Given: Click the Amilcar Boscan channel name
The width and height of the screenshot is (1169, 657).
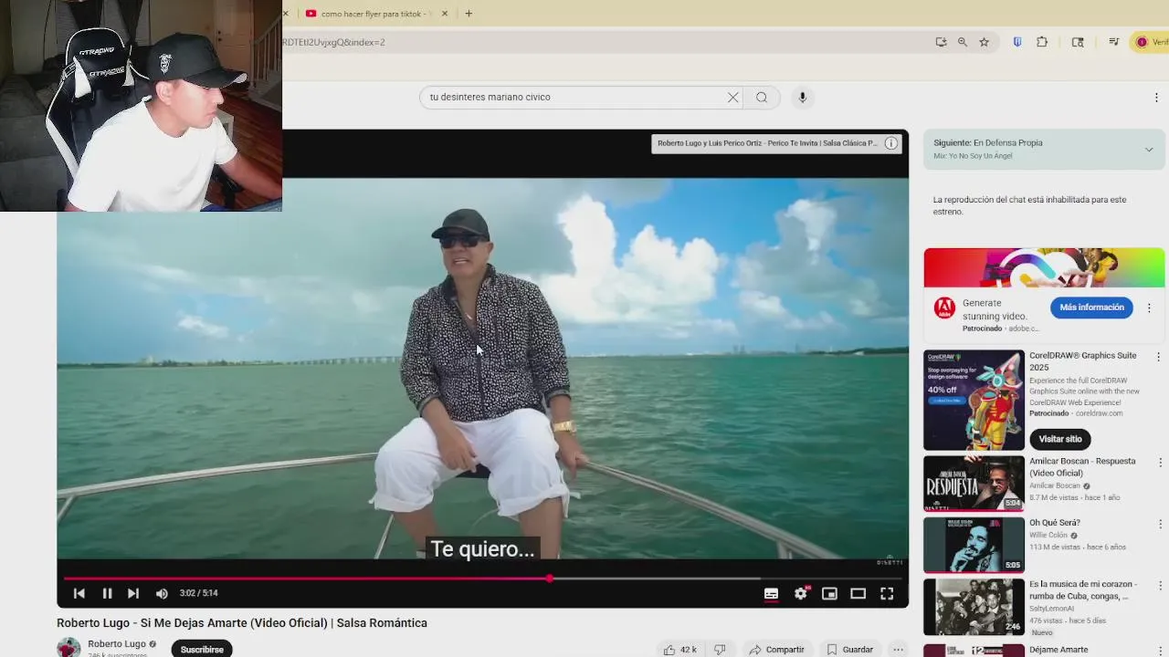Looking at the screenshot, I should pyautogui.click(x=1054, y=485).
